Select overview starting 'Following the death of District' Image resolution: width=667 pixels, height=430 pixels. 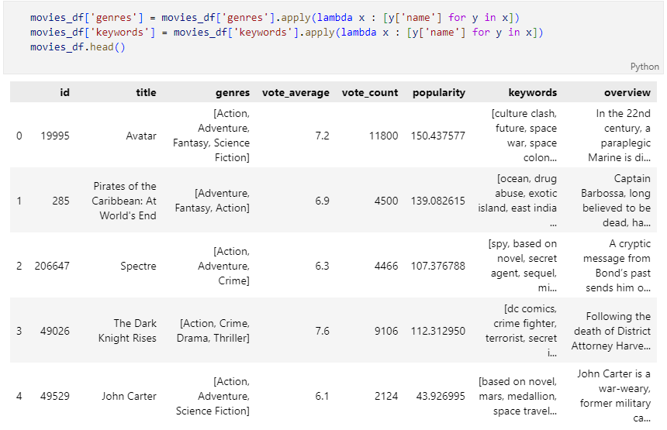[x=611, y=331]
